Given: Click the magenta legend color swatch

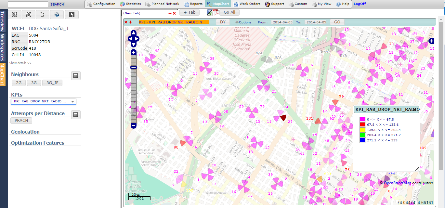Looking at the screenshot, I should click(x=362, y=119).
